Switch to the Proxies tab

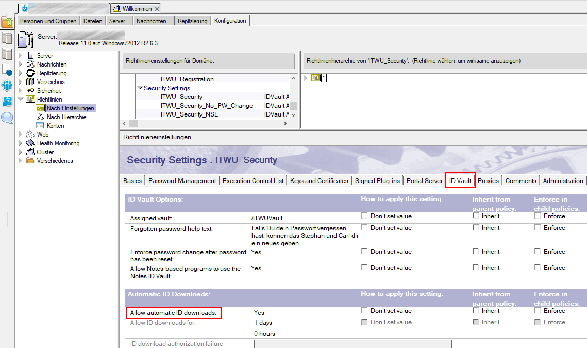click(x=488, y=181)
